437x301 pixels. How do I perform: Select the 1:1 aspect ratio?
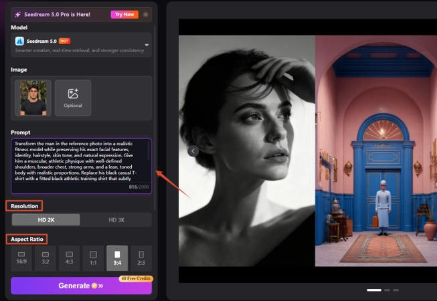94,258
